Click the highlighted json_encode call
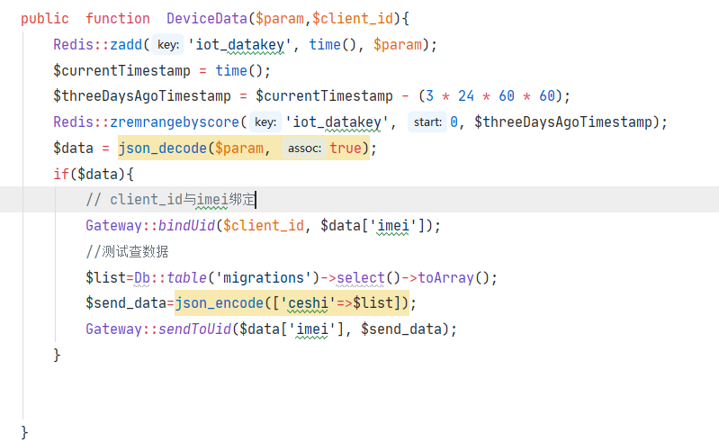 (x=292, y=303)
